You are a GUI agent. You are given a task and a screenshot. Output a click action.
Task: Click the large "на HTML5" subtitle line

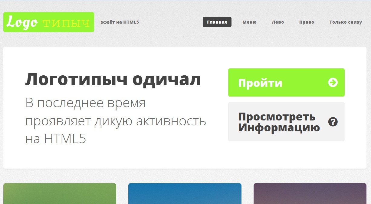point(56,139)
